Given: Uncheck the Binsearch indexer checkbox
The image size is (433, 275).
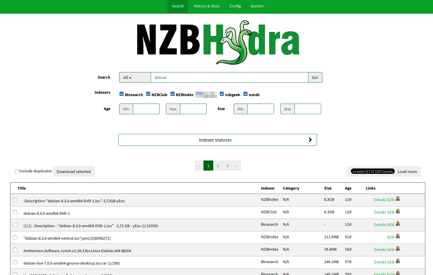Looking at the screenshot, I should (x=122, y=94).
